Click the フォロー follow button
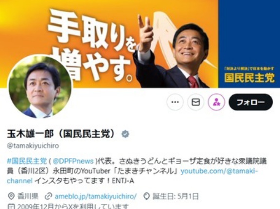The image size is (280, 209). tap(251, 102)
